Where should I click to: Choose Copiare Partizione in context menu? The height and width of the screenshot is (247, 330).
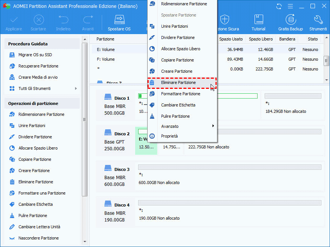[x=182, y=60]
